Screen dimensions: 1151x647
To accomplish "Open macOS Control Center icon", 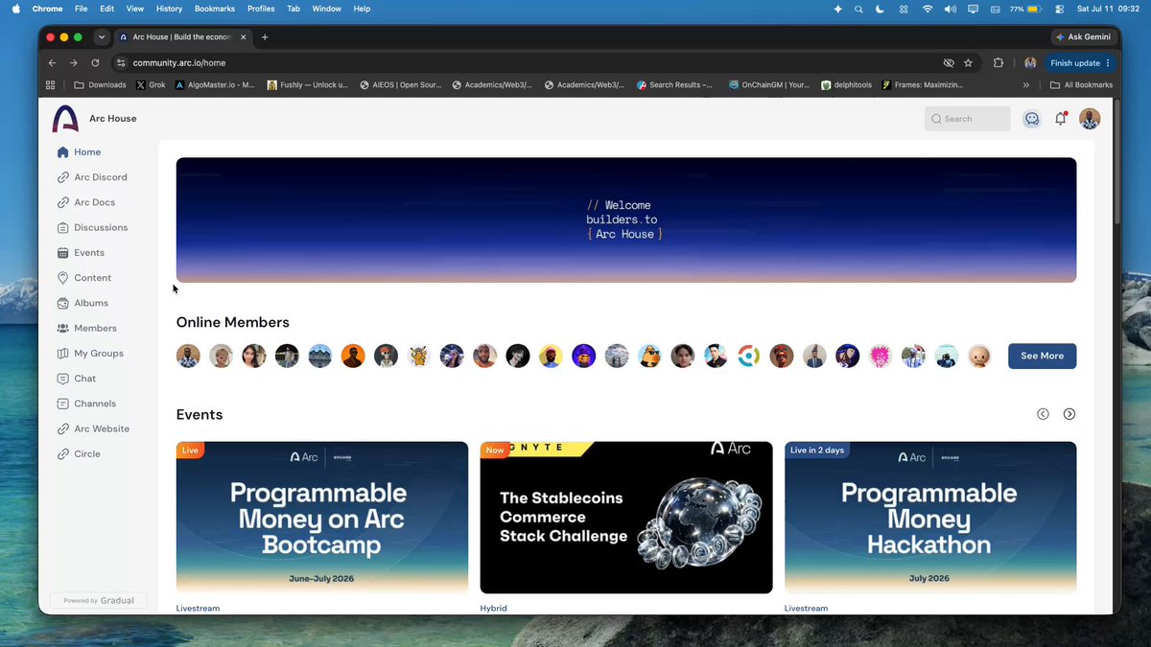I will point(1060,9).
